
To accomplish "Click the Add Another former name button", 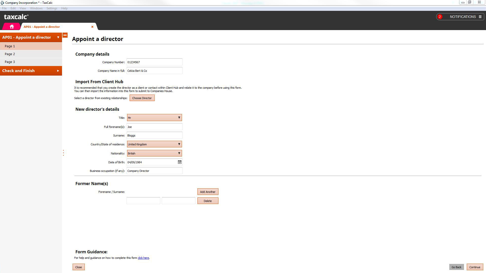I will click(x=208, y=192).
